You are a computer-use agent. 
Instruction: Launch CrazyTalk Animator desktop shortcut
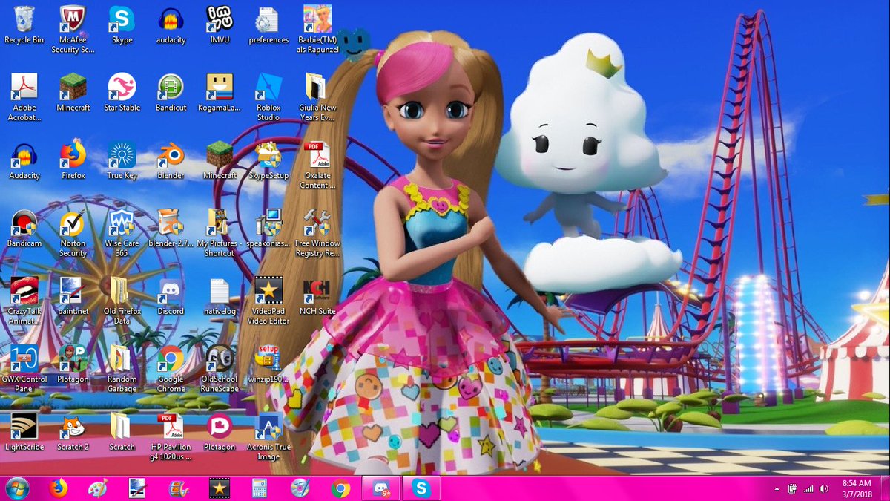tap(24, 301)
